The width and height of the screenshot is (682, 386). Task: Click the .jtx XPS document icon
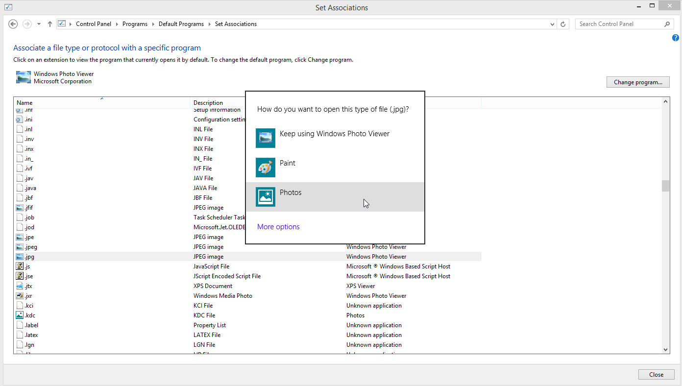click(x=20, y=286)
